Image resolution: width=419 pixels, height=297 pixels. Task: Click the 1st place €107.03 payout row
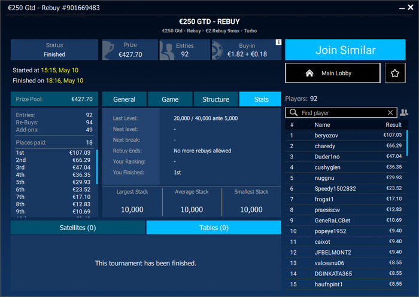tap(53, 152)
